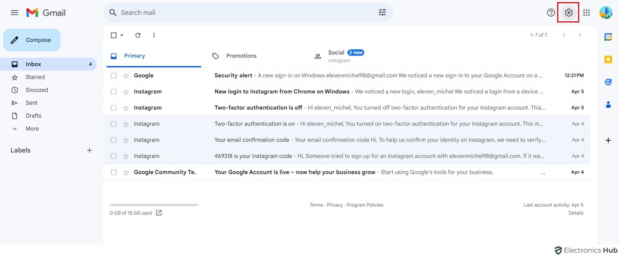
Task: Open Gmail Settings gear
Action: click(568, 12)
